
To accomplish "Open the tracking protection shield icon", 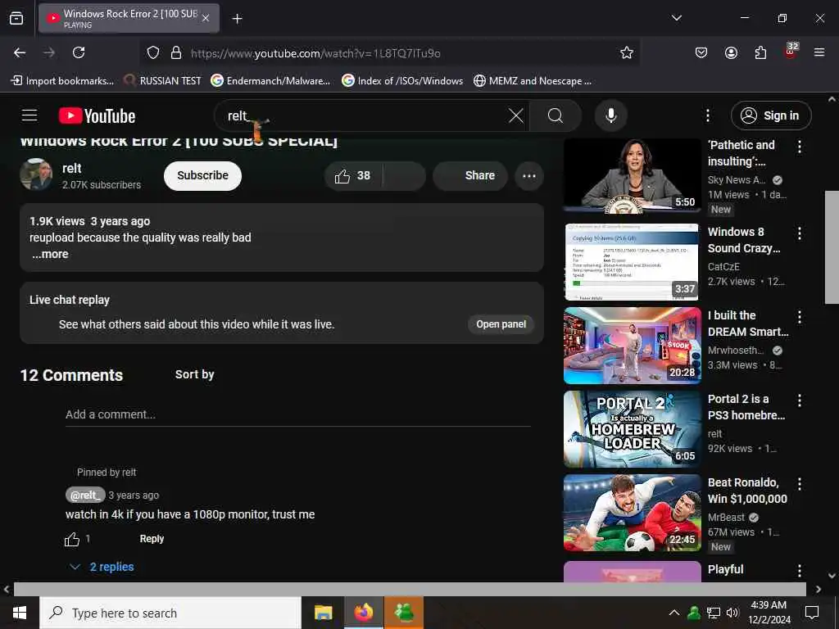I will click(x=153, y=52).
